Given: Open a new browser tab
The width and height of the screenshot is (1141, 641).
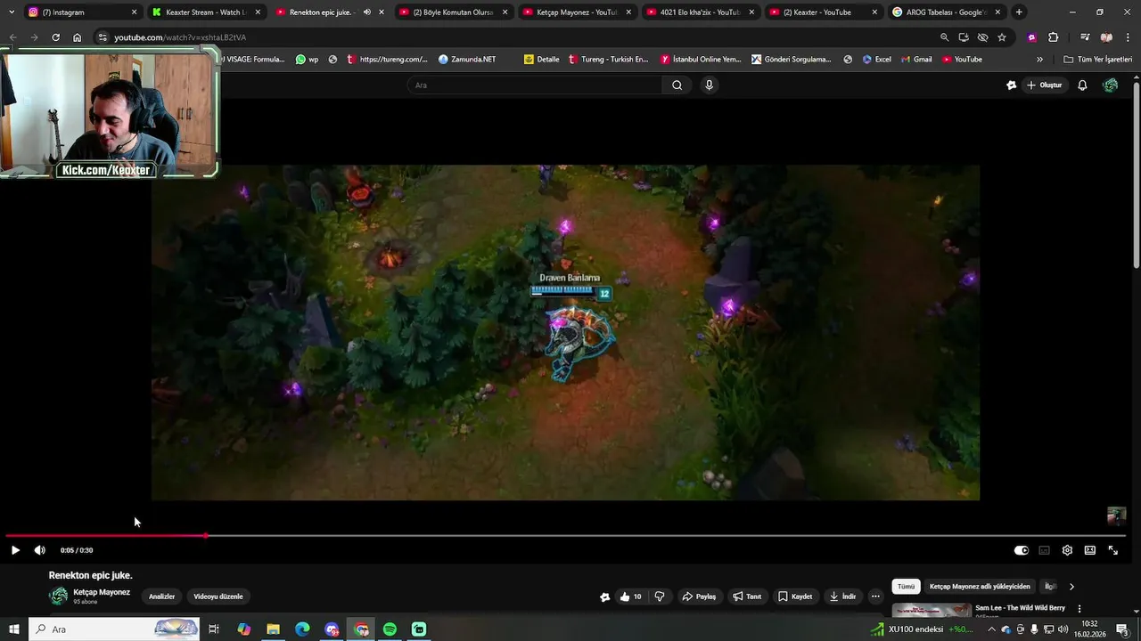Looking at the screenshot, I should pos(1019,12).
